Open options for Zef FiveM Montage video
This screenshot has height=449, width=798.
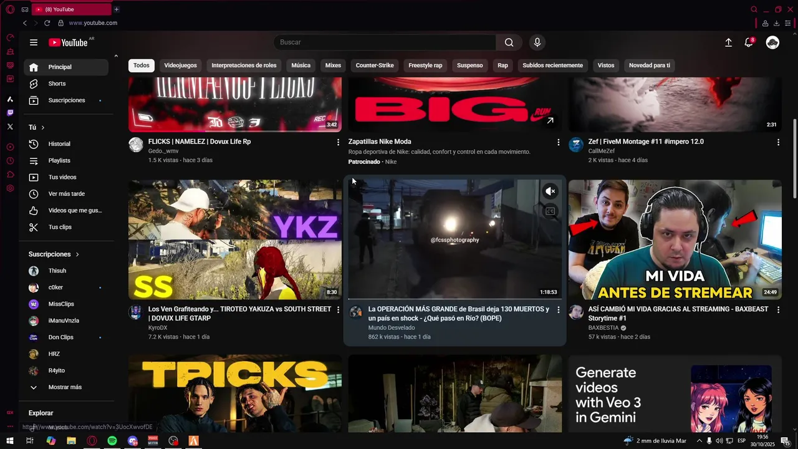778,143
